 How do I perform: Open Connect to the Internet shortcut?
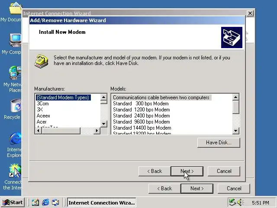click(x=15, y=171)
